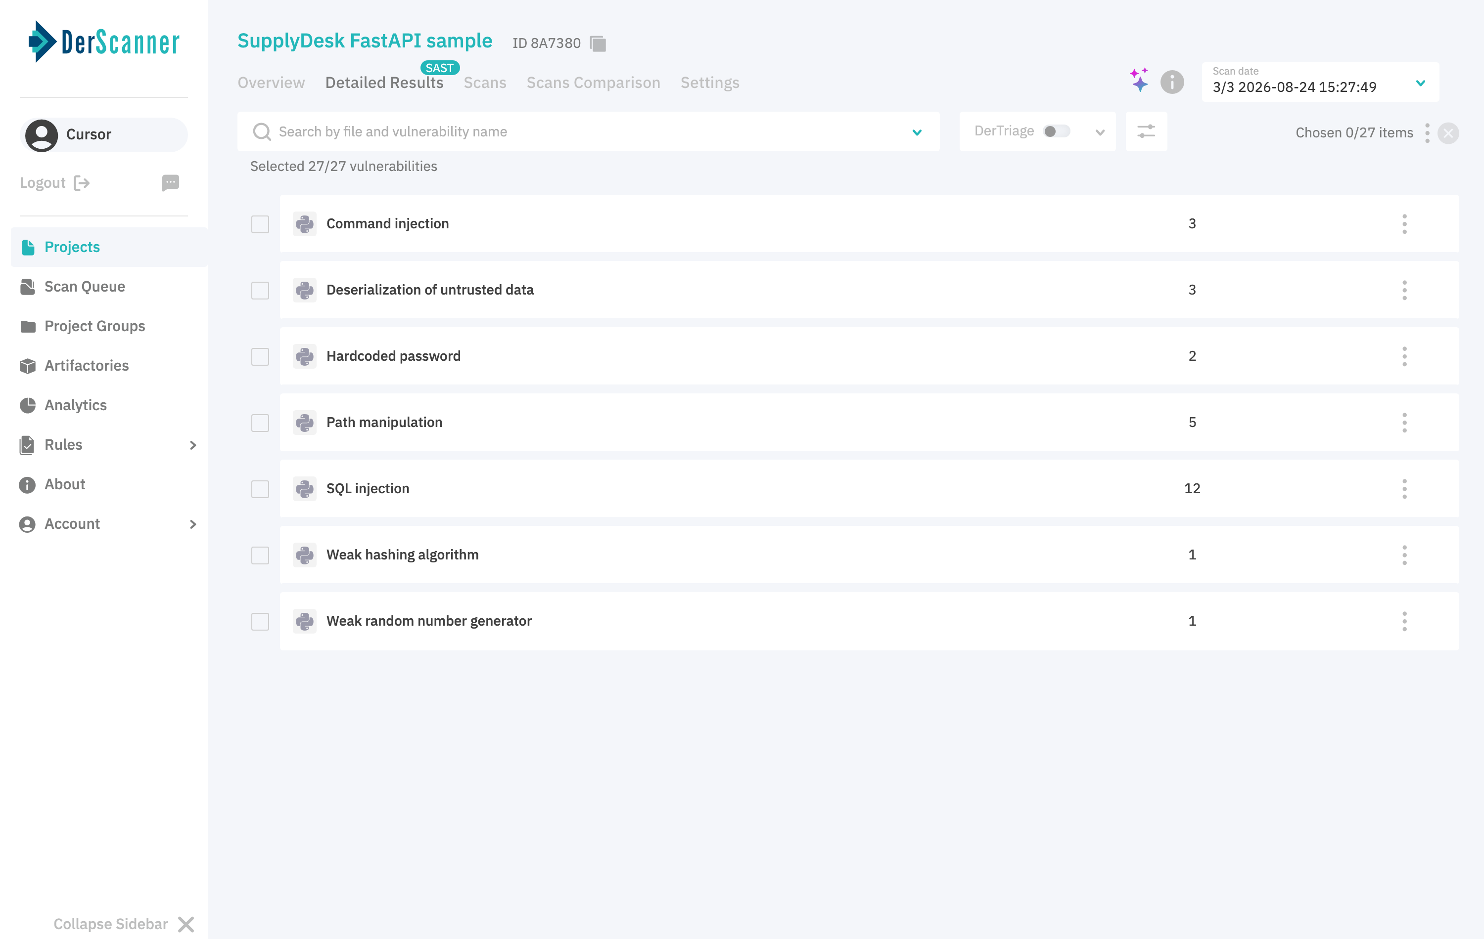Switch to the Settings tab
Screen dimensions: 1484x939
point(709,83)
